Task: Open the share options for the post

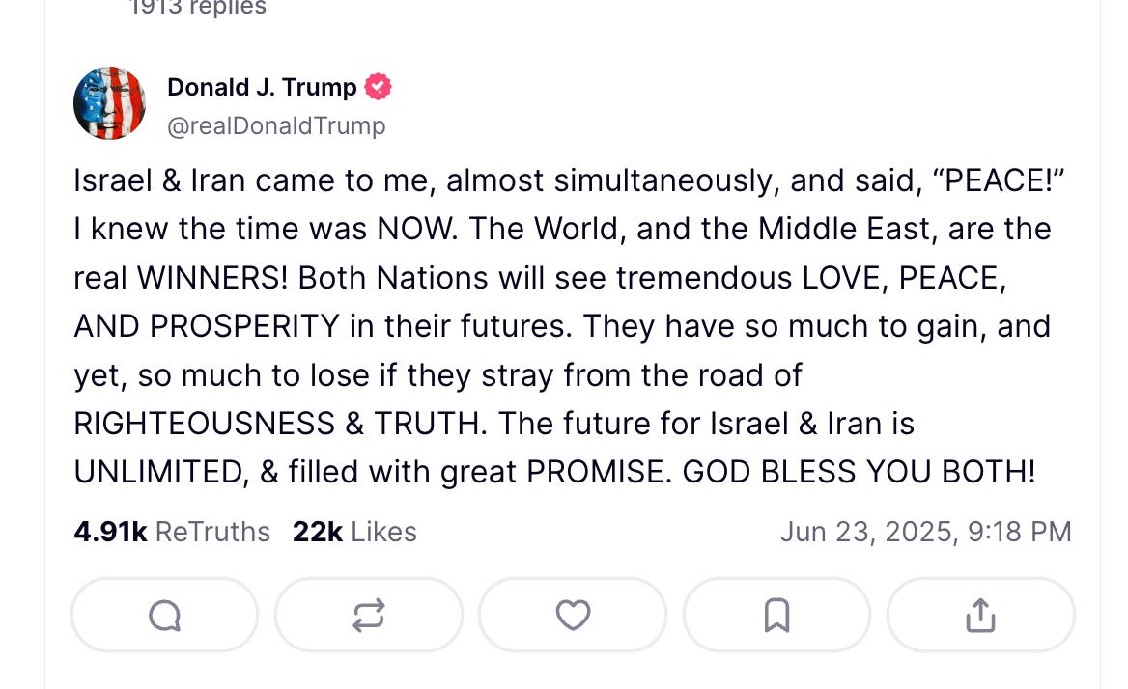Action: pos(981,614)
